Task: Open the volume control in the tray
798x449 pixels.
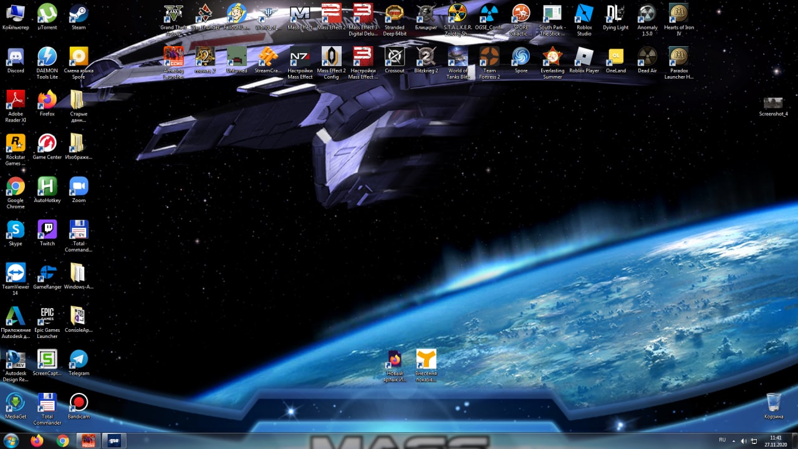Action: (x=743, y=441)
